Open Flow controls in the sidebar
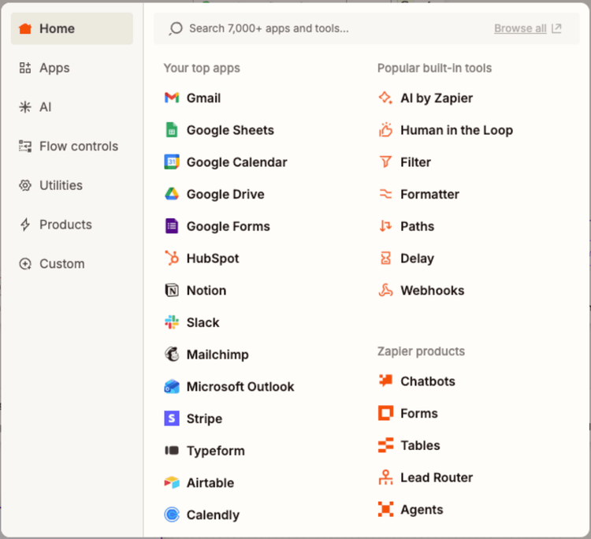This screenshot has height=539, width=591. point(78,147)
